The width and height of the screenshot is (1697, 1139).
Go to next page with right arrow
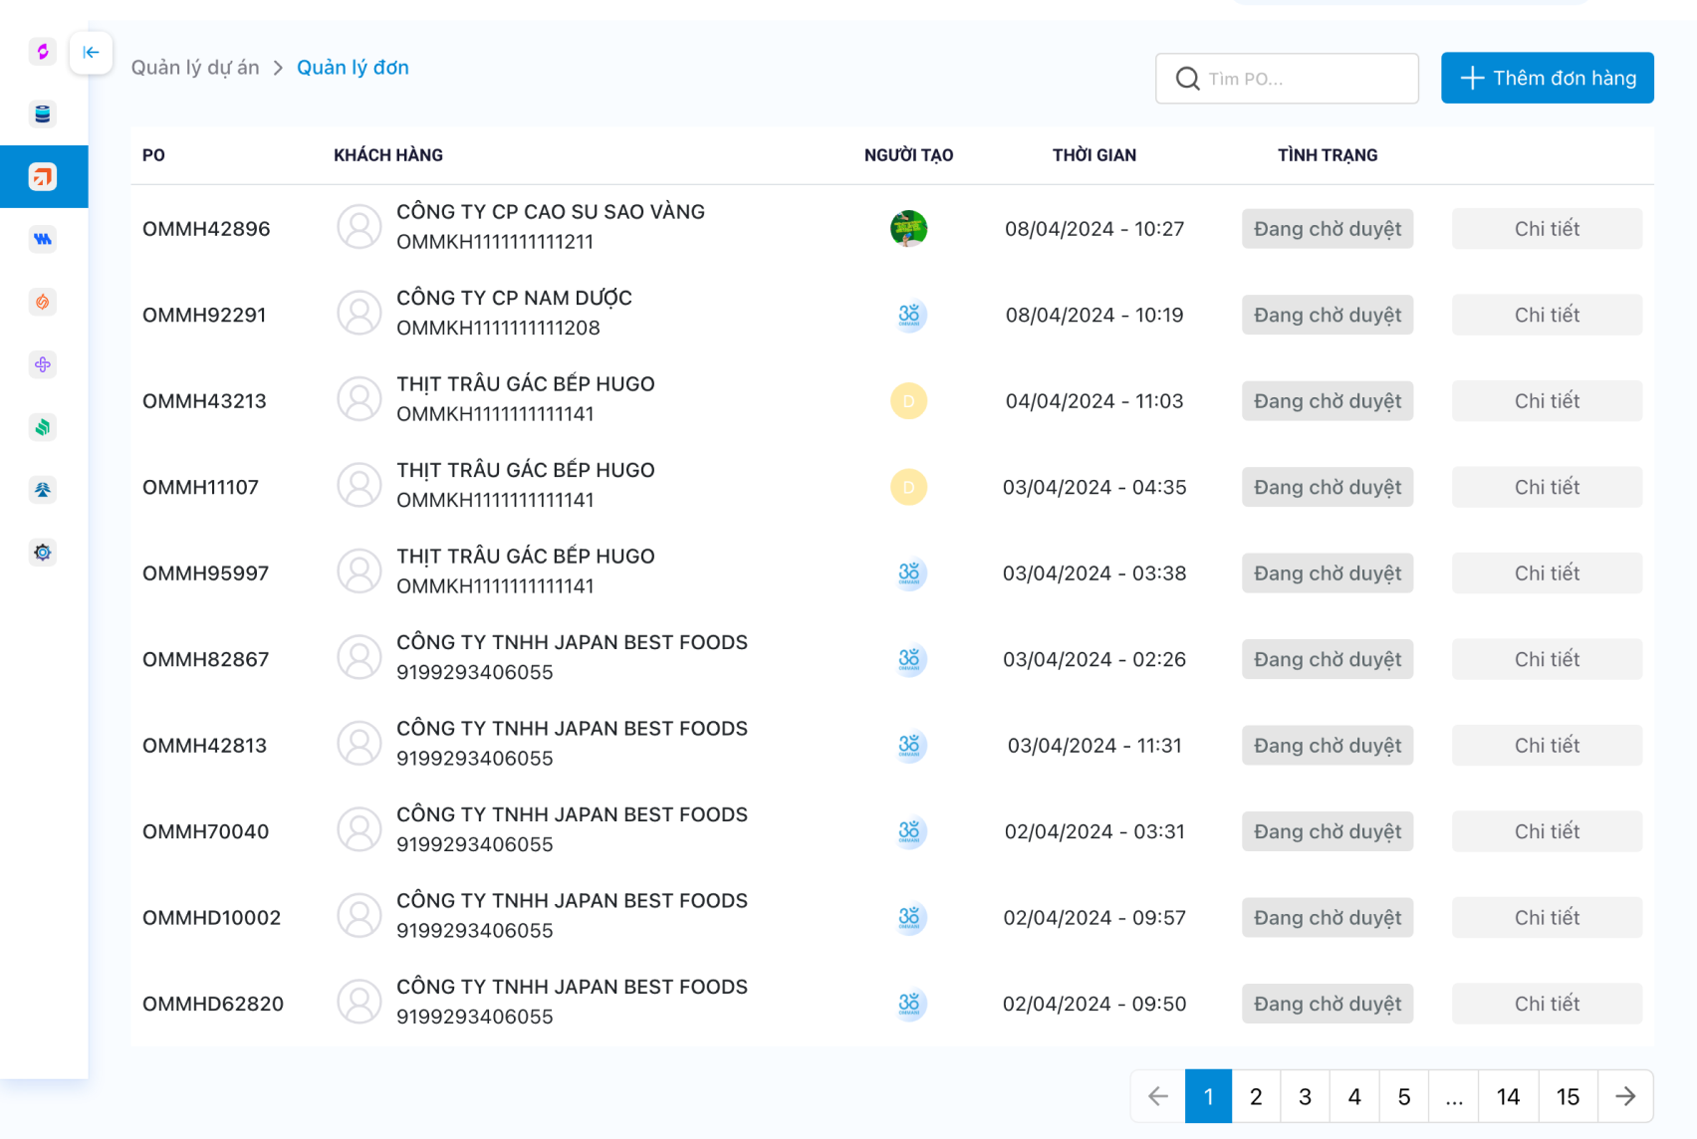coord(1625,1096)
